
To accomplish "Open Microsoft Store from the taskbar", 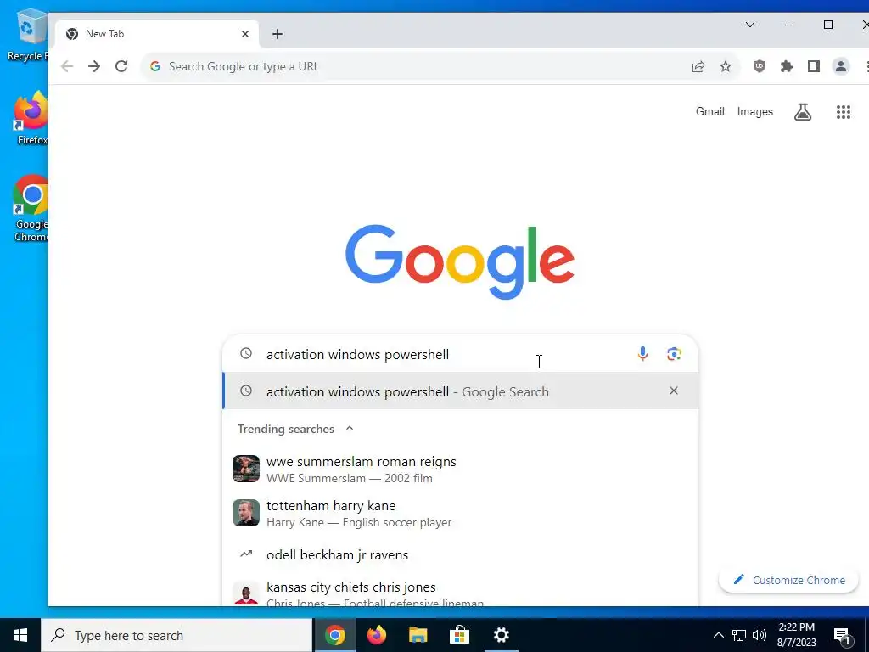I will pos(459,635).
